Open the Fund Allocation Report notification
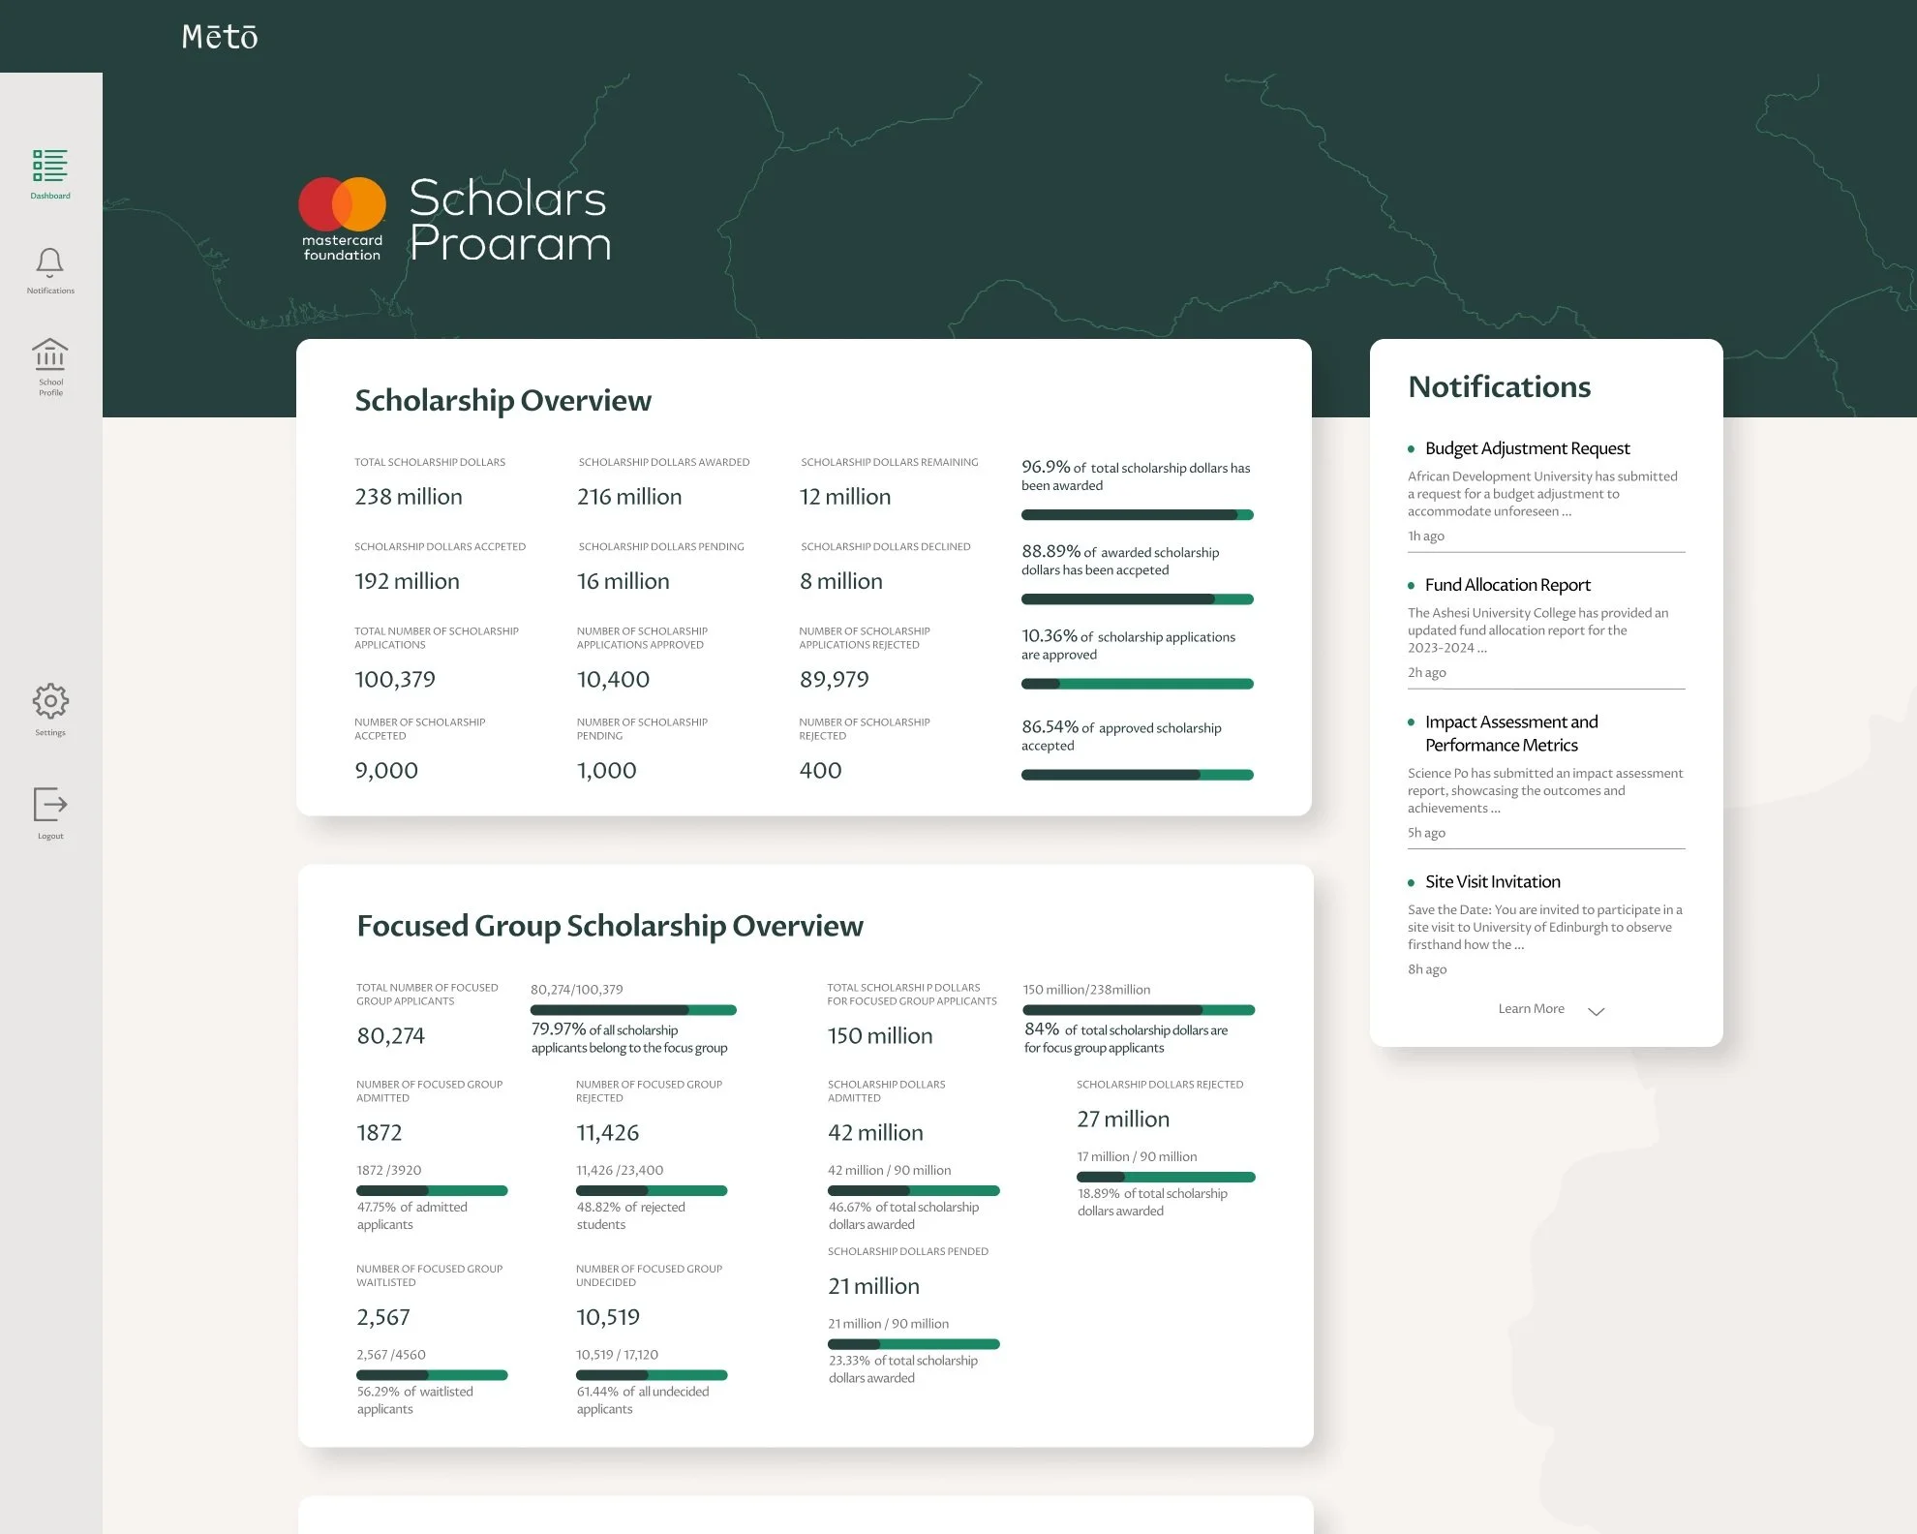Screen dimensions: 1917x1534 click(1507, 585)
